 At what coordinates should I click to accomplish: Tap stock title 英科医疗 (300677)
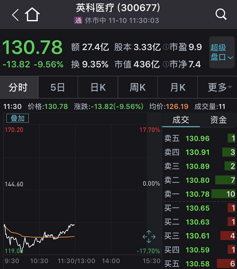pos(118,8)
